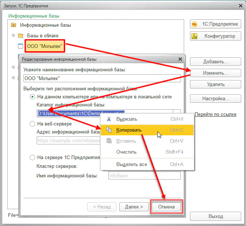Click the scissors Cut icon in context menu
The image size is (246, 226).
[x=108, y=119]
